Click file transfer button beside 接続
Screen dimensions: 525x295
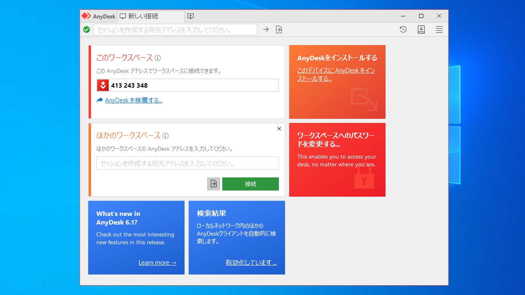pos(214,184)
